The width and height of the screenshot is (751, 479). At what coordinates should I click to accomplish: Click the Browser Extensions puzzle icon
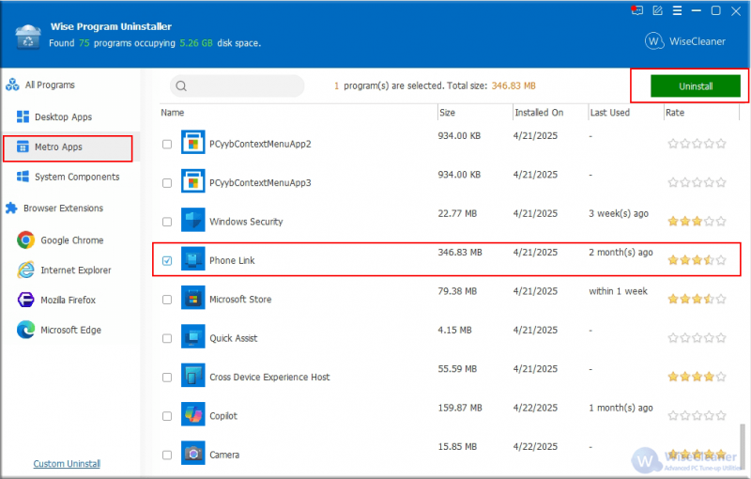[11, 208]
